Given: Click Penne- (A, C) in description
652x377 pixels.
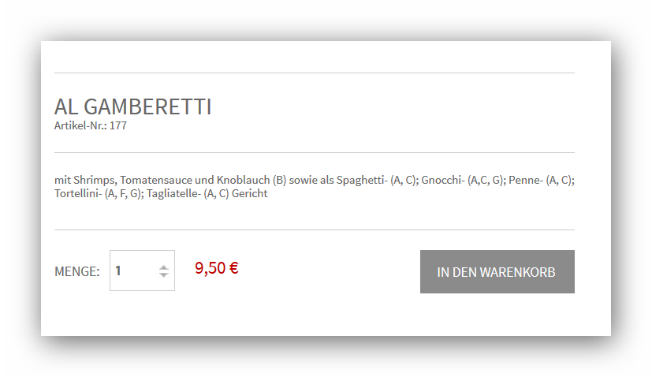Looking at the screenshot, I should pyautogui.click(x=541, y=180).
